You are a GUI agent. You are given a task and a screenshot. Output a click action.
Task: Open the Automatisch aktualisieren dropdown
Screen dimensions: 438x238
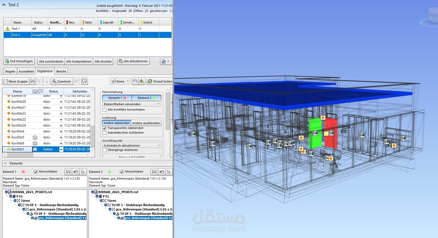click(132, 146)
